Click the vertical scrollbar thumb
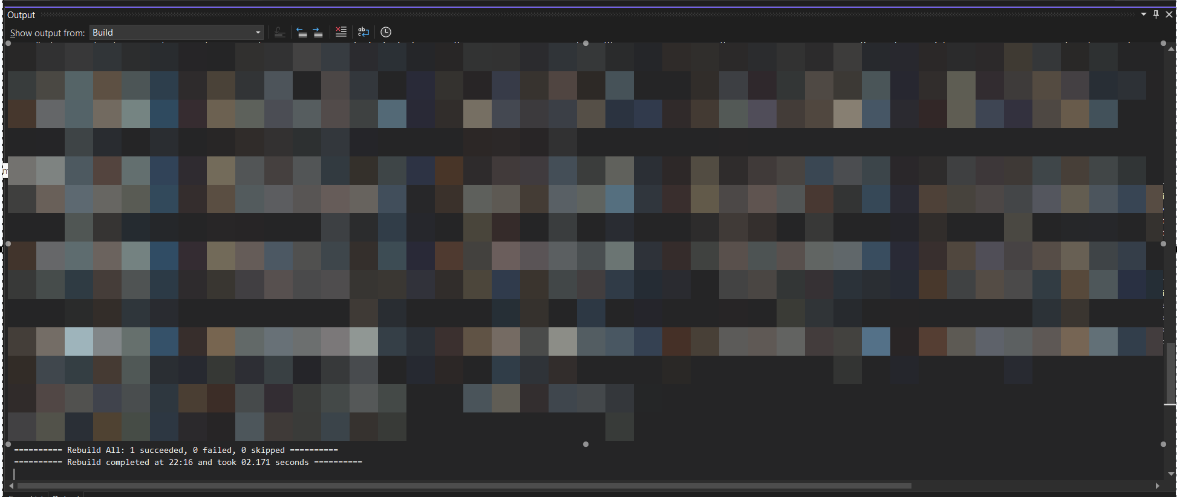This screenshot has height=497, width=1177. click(x=1171, y=374)
